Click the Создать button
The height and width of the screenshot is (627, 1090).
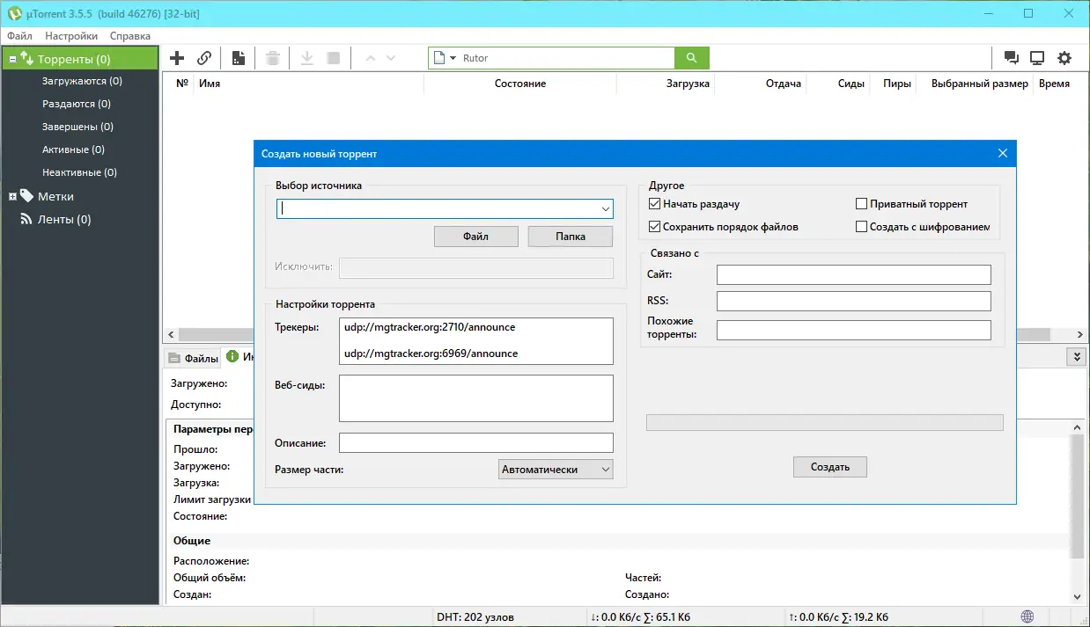pos(829,467)
